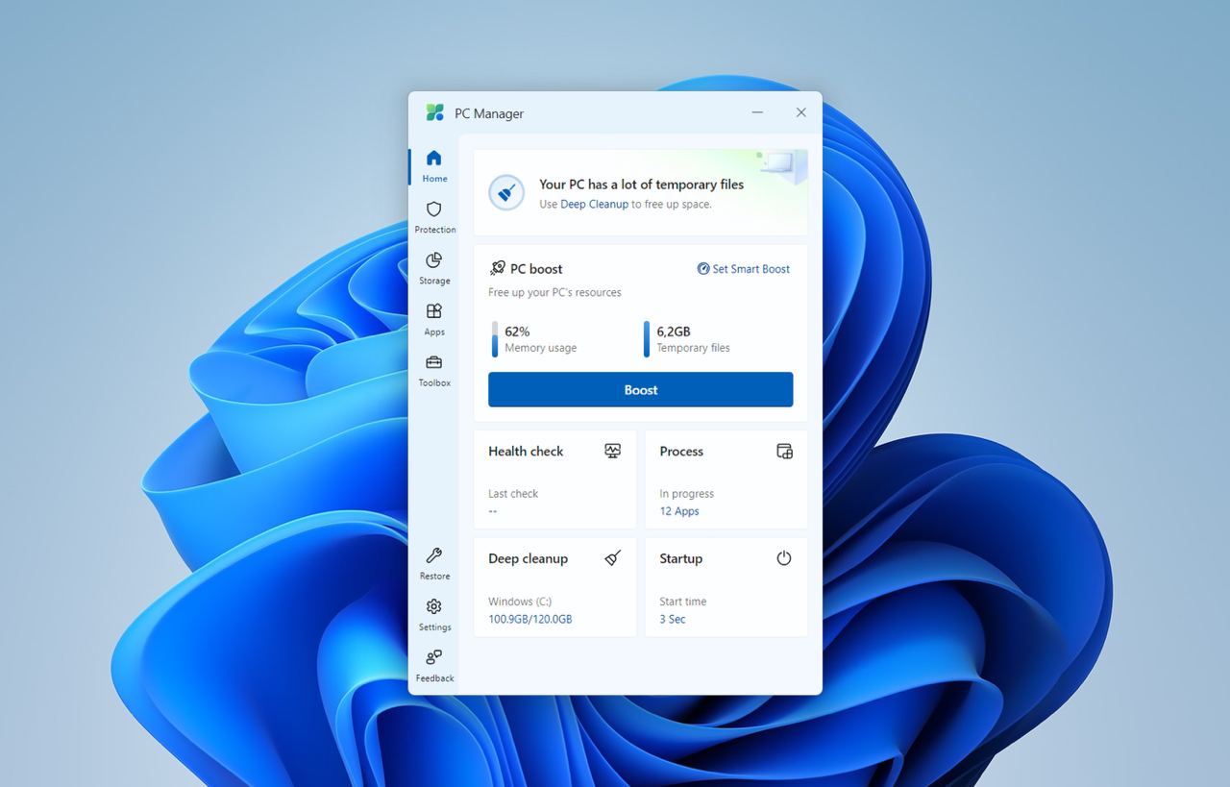The width and height of the screenshot is (1230, 787).
Task: Click the Temporary files level bar
Action: 647,339
